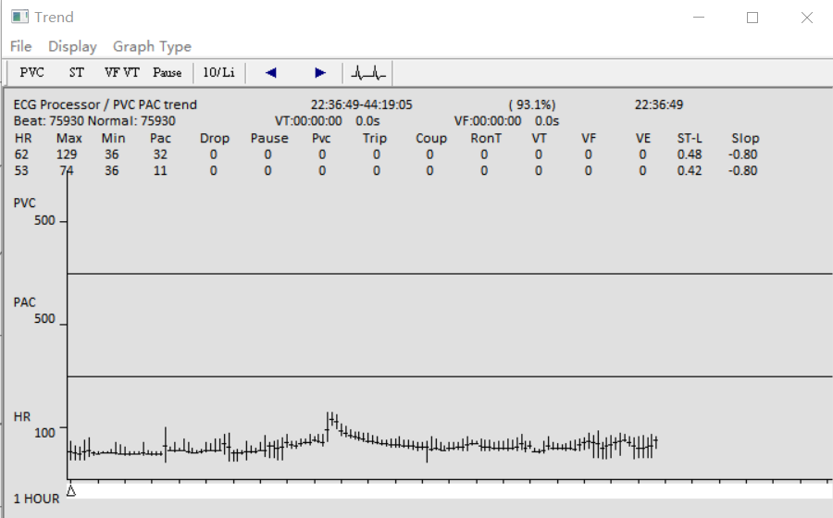Click the Trend window icon in title bar
The height and width of the screenshot is (518, 833).
(19, 17)
